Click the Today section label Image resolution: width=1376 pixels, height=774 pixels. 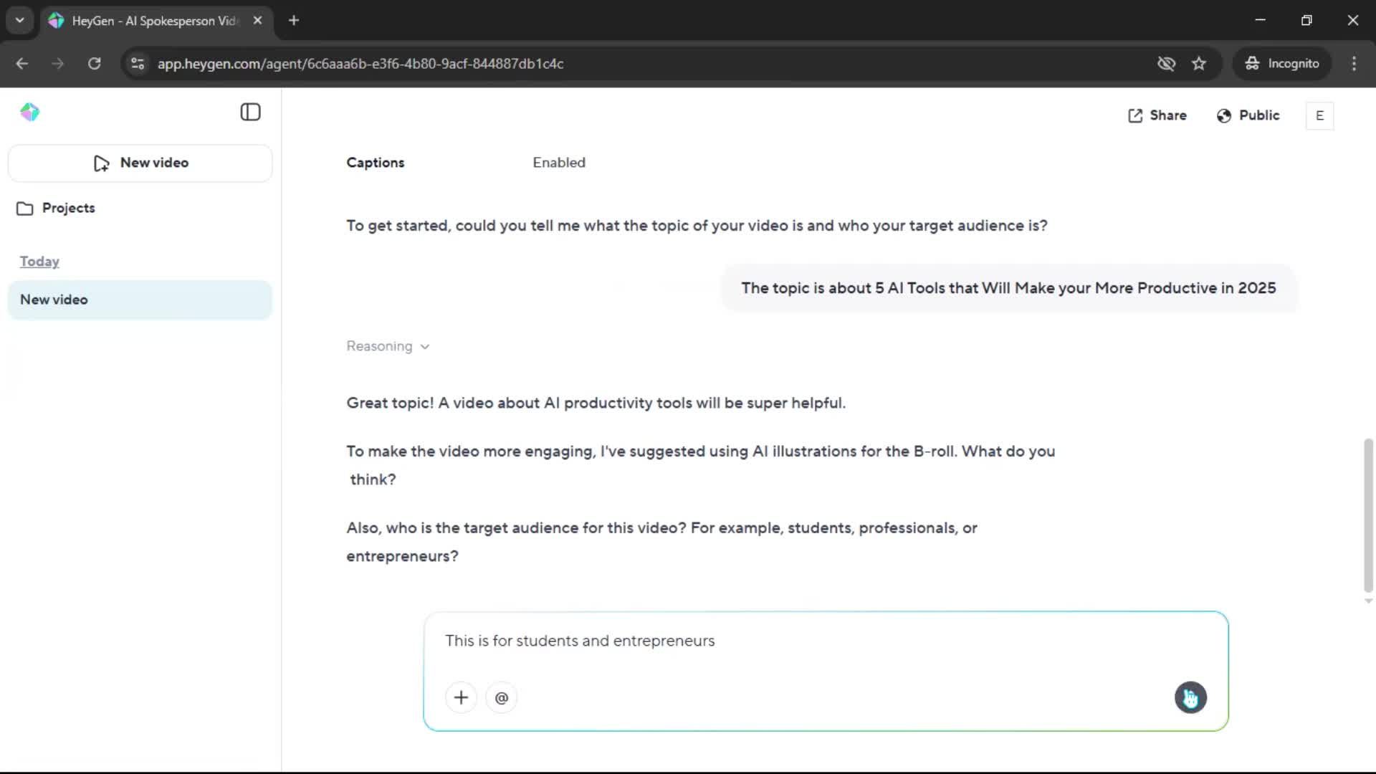coord(39,262)
